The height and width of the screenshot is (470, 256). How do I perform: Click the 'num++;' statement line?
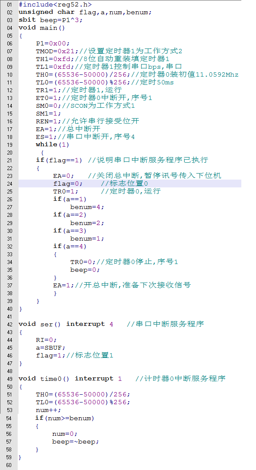coord(48,410)
